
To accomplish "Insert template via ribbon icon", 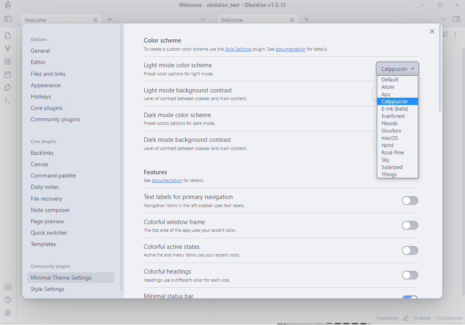I will click(x=8, y=88).
